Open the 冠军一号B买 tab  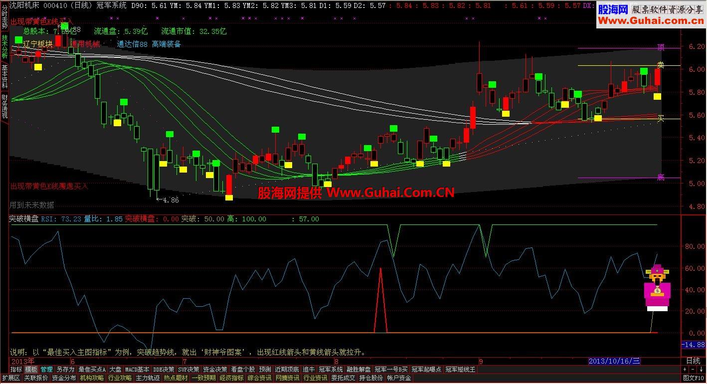391,370
